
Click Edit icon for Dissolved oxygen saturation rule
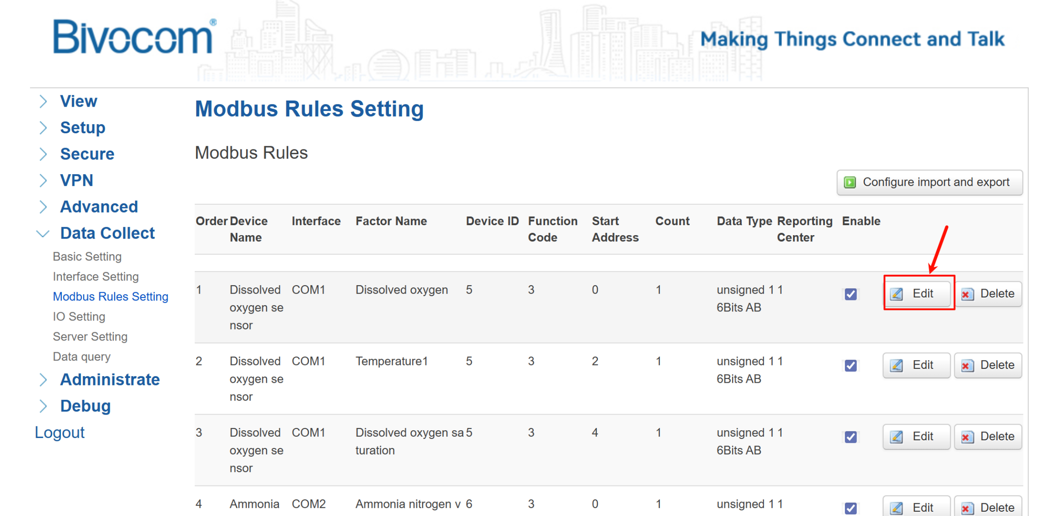pos(897,437)
